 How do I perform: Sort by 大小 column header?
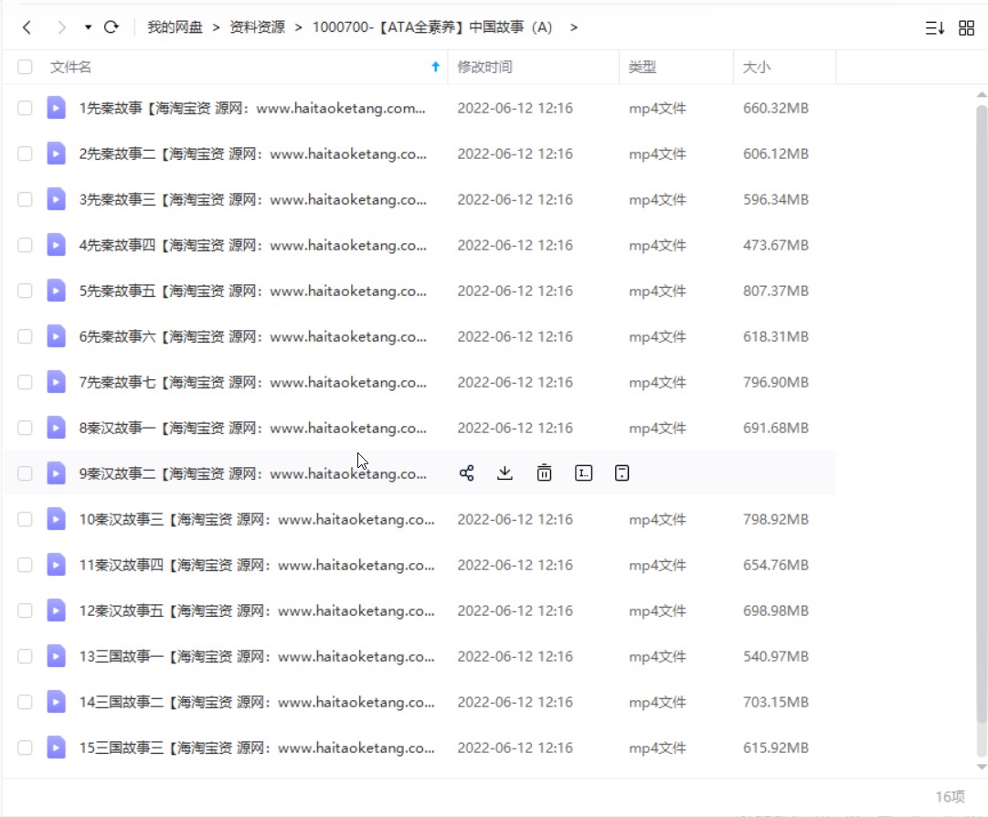tap(757, 67)
